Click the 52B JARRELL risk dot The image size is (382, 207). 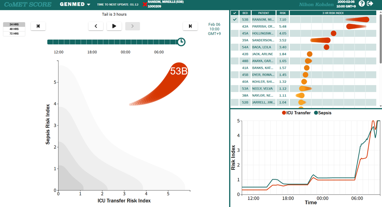pyautogui.click(x=302, y=102)
